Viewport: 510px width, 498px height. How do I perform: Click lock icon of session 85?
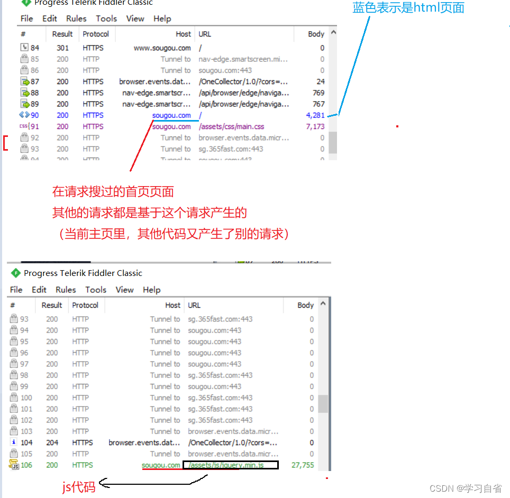point(24,59)
